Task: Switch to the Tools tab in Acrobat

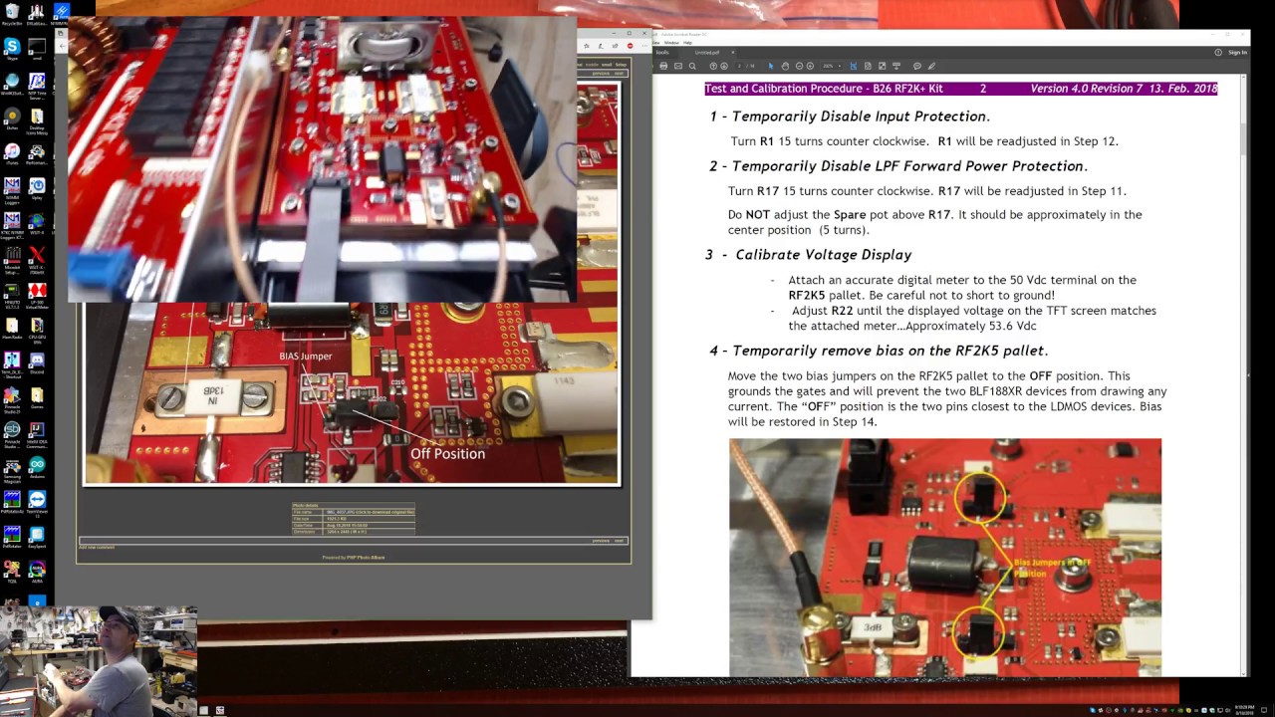Action: click(662, 53)
